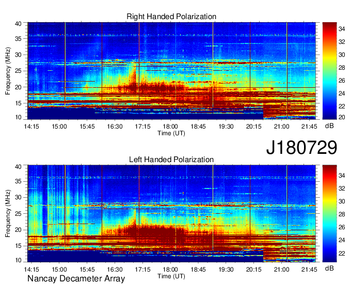Screen dimensions: 351x285
Task: Click 21:45 tick on upper time axis
Action: point(309,126)
